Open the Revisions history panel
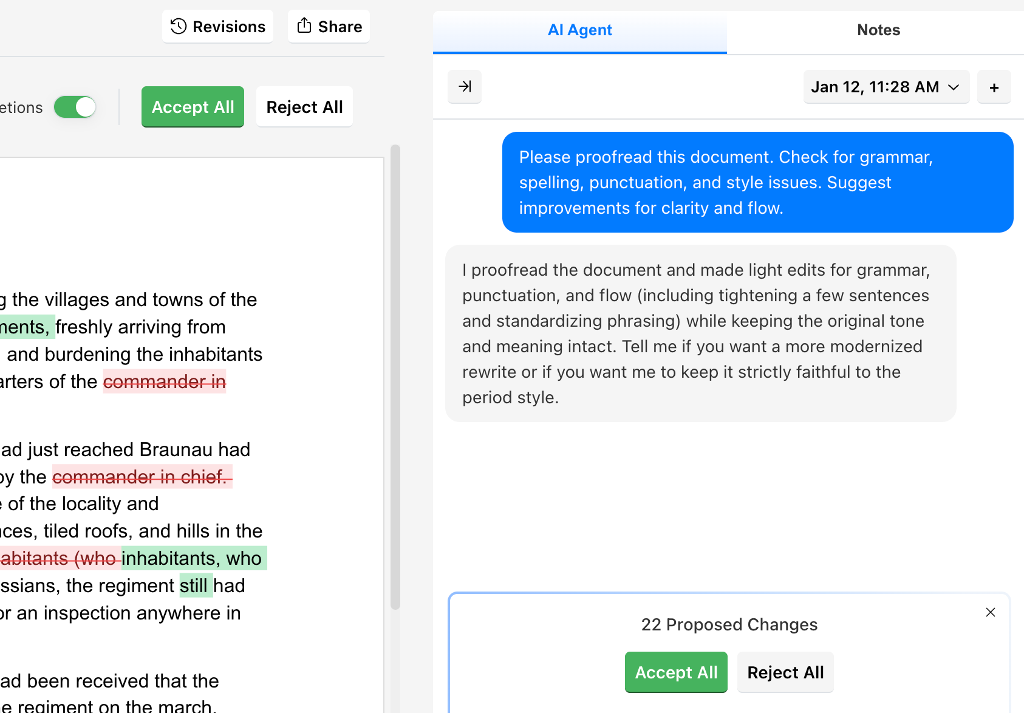The width and height of the screenshot is (1024, 713). (x=217, y=26)
